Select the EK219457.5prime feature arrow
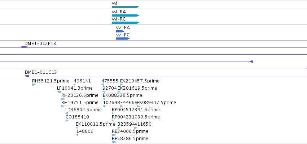The height and width of the screenshot is (144, 307). pyautogui.click(x=121, y=85)
